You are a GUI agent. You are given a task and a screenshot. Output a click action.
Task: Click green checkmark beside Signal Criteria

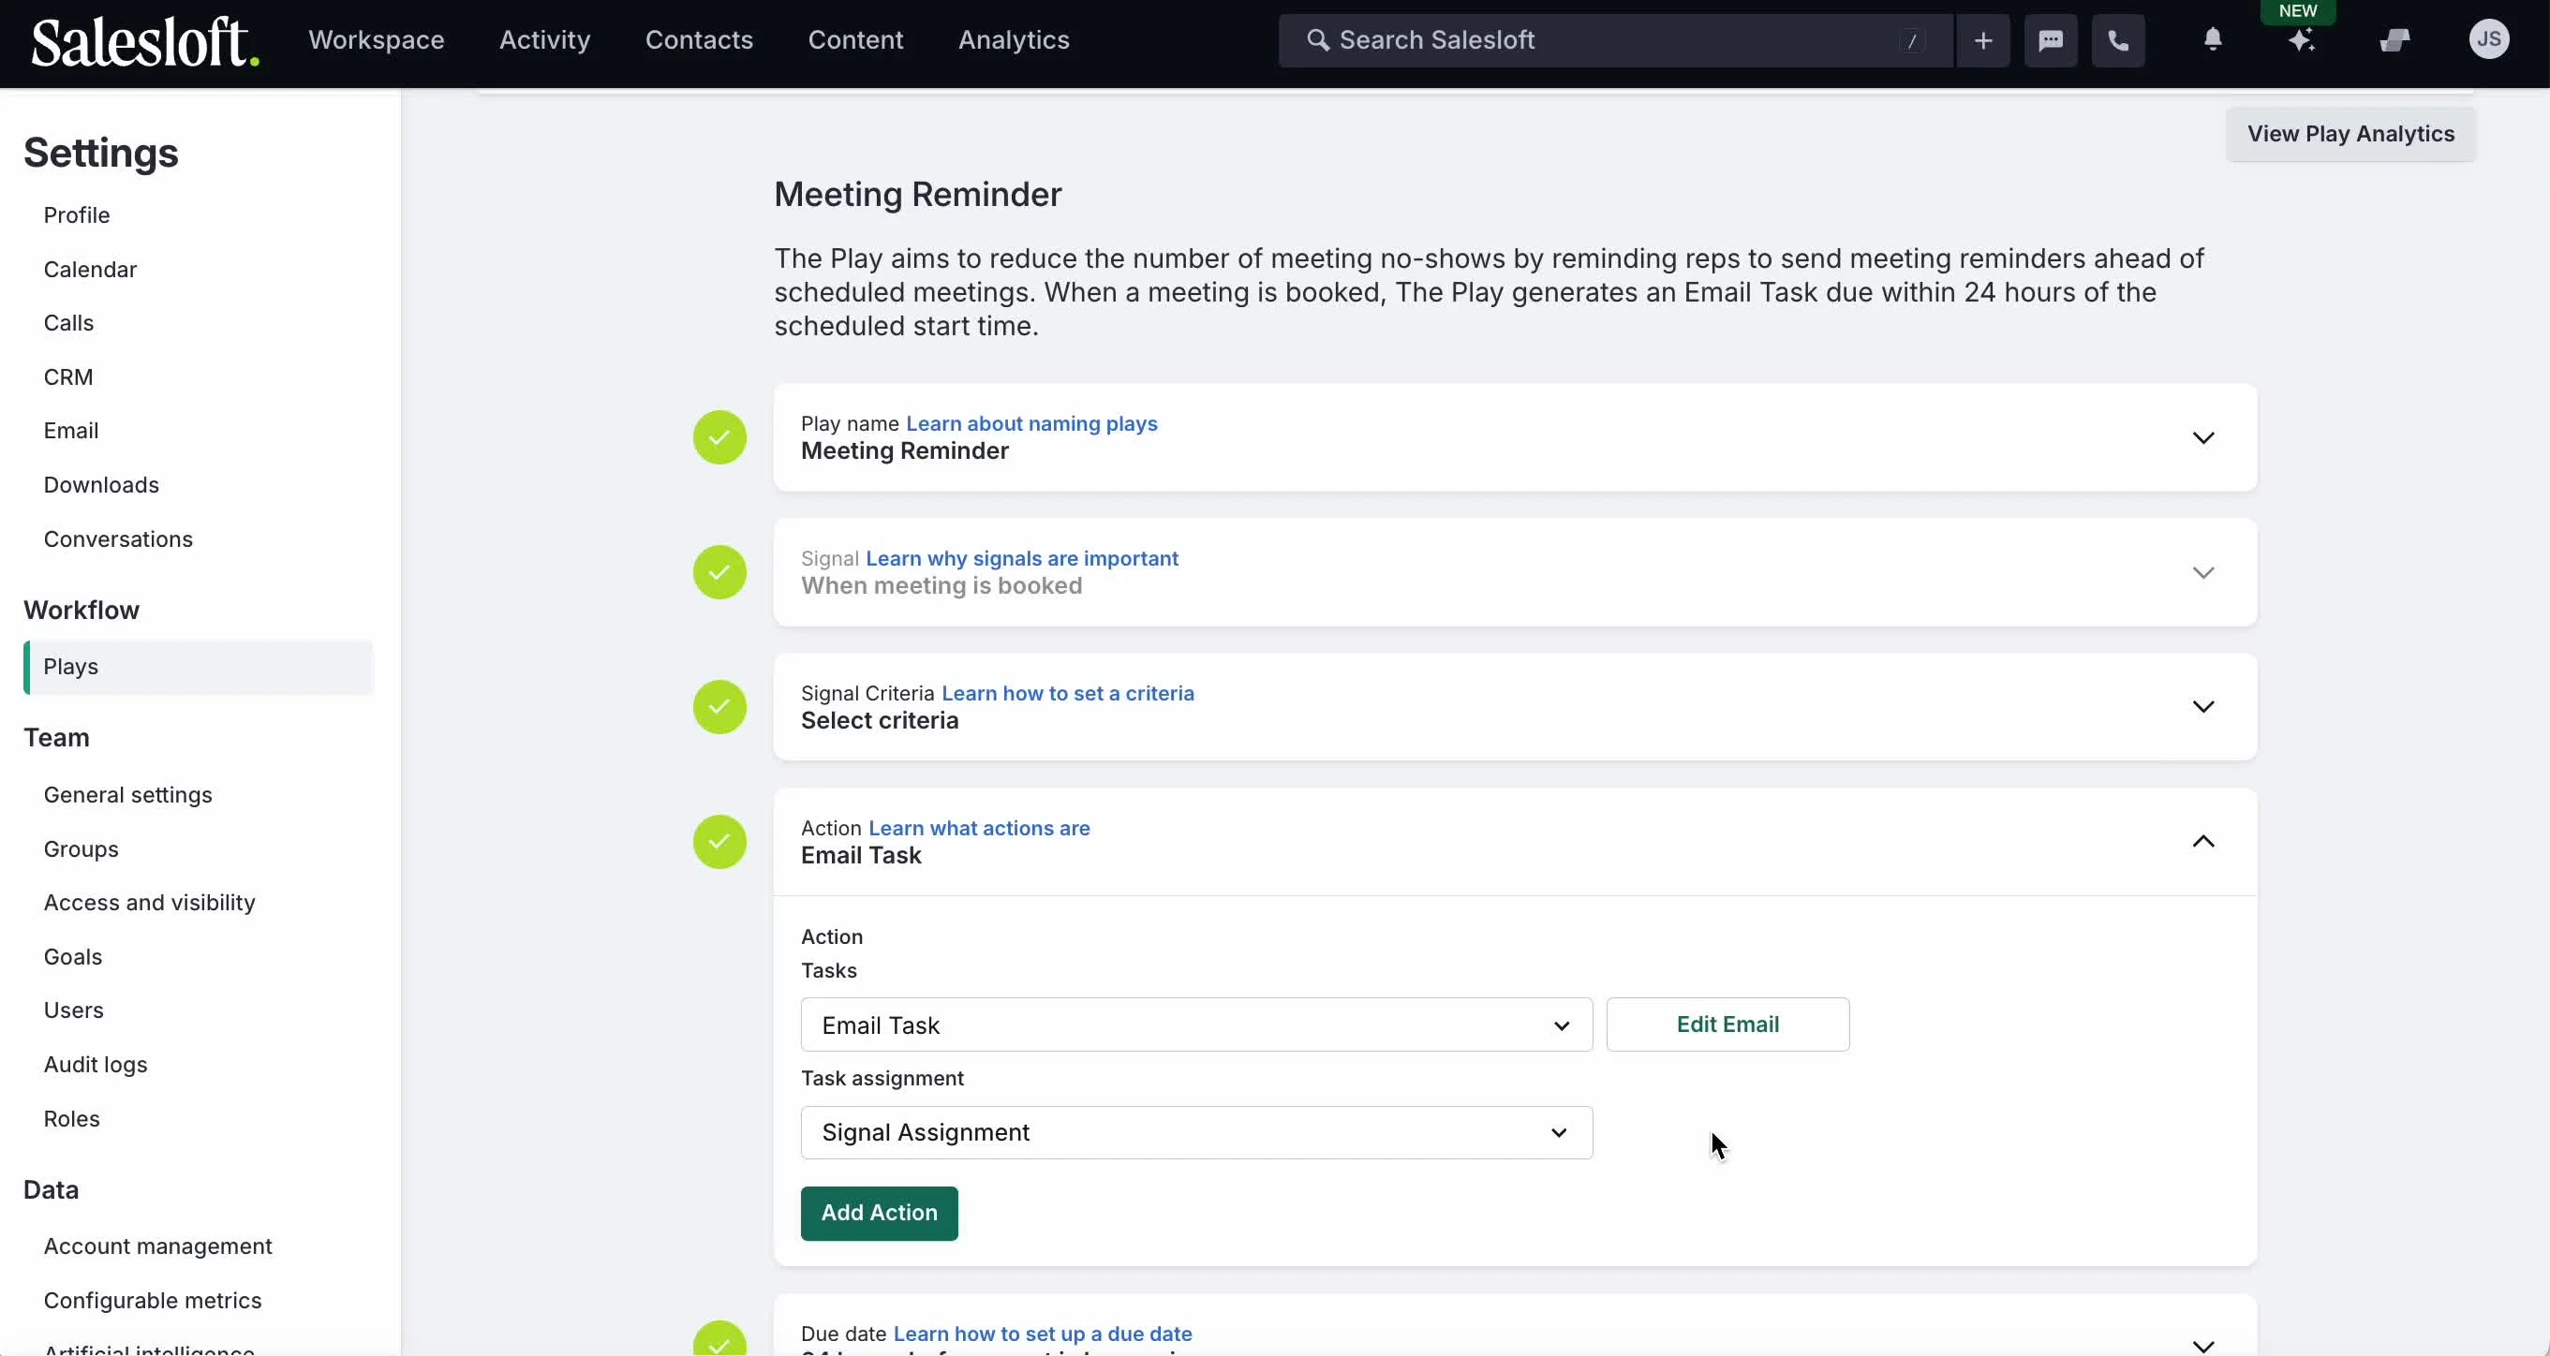[719, 707]
